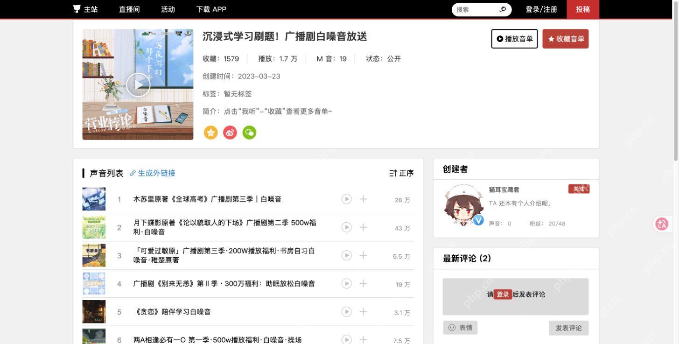This screenshot has height=344, width=679.
Task: Go to 直播间 navigation item
Action: tap(129, 9)
